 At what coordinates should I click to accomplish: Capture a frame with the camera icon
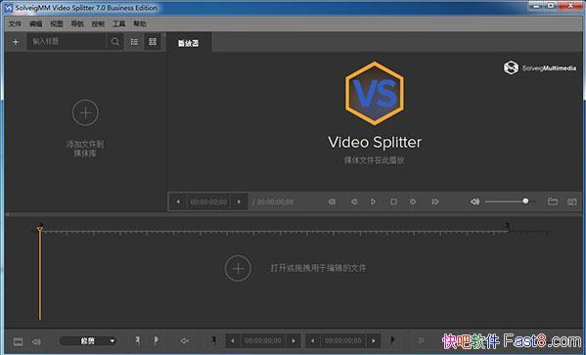tap(571, 201)
